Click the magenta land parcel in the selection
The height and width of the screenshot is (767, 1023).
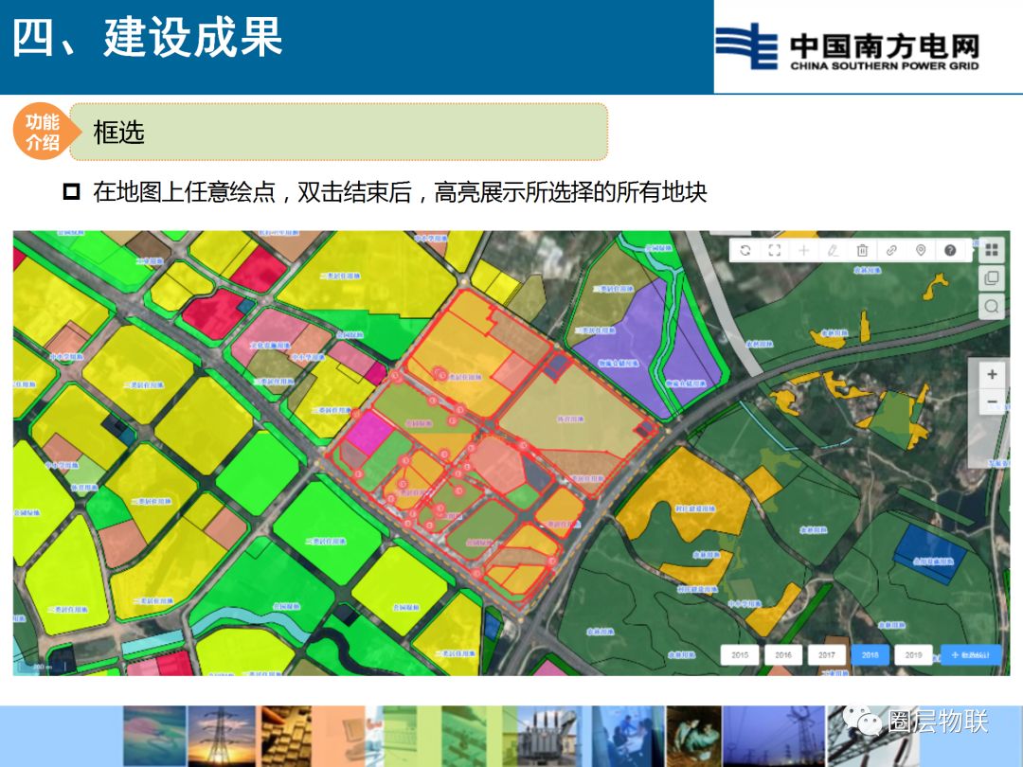[369, 431]
